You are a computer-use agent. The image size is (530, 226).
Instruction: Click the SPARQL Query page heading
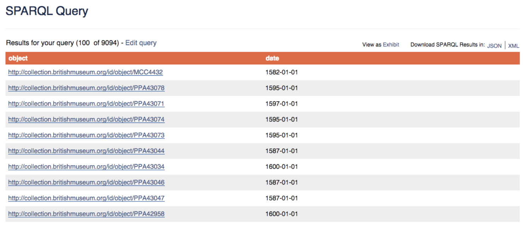point(47,11)
